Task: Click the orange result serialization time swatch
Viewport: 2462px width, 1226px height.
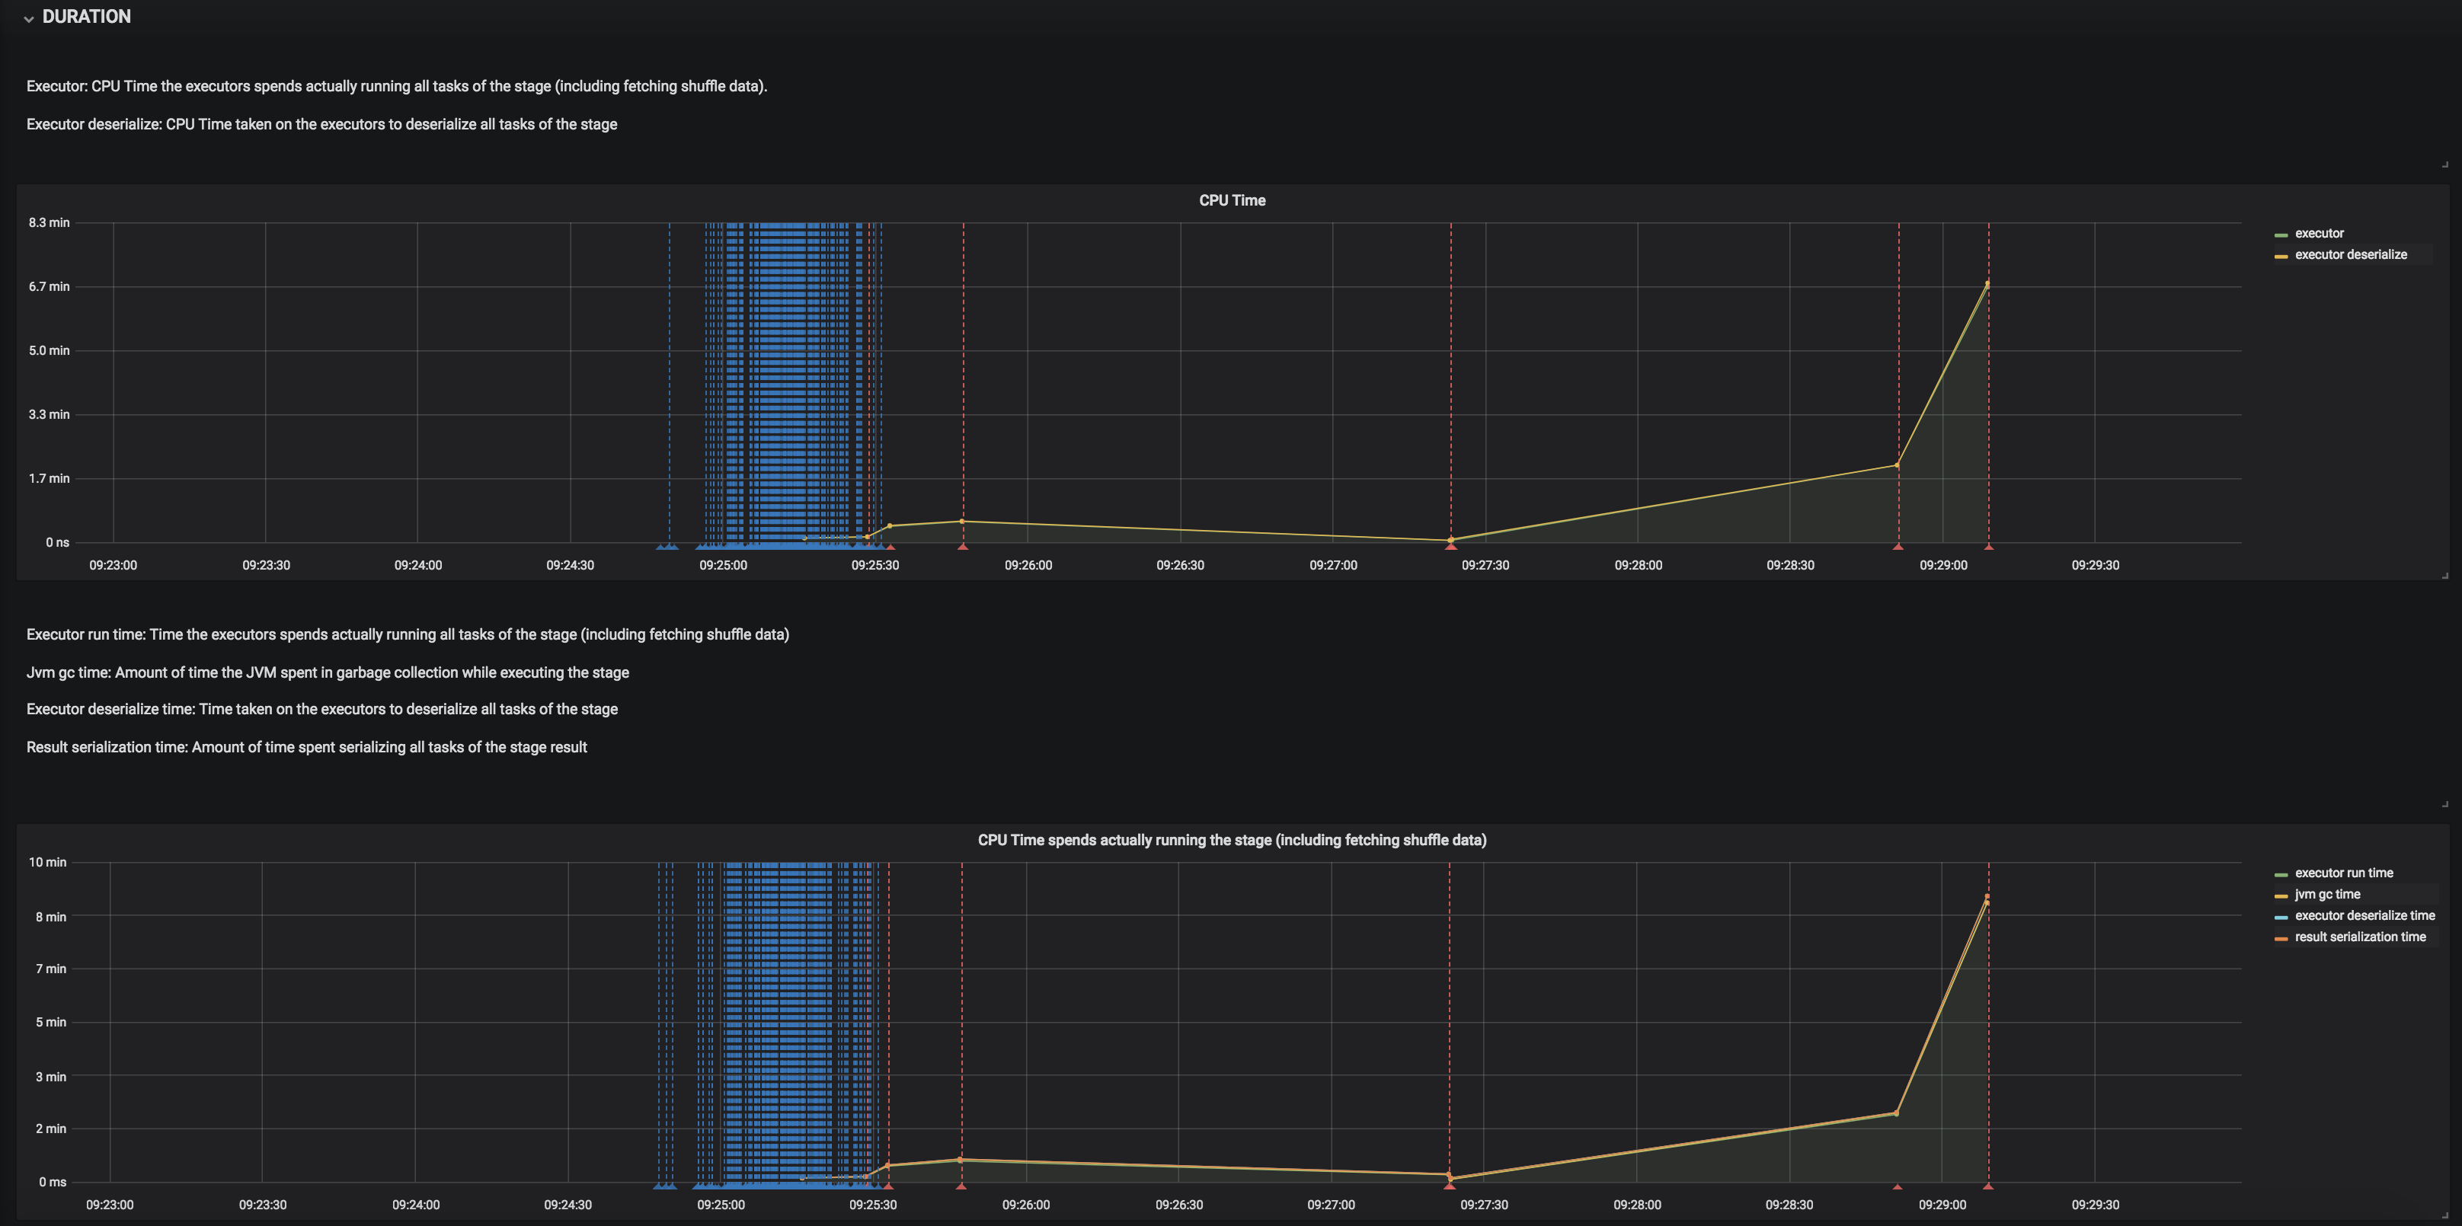Action: coord(2281,938)
